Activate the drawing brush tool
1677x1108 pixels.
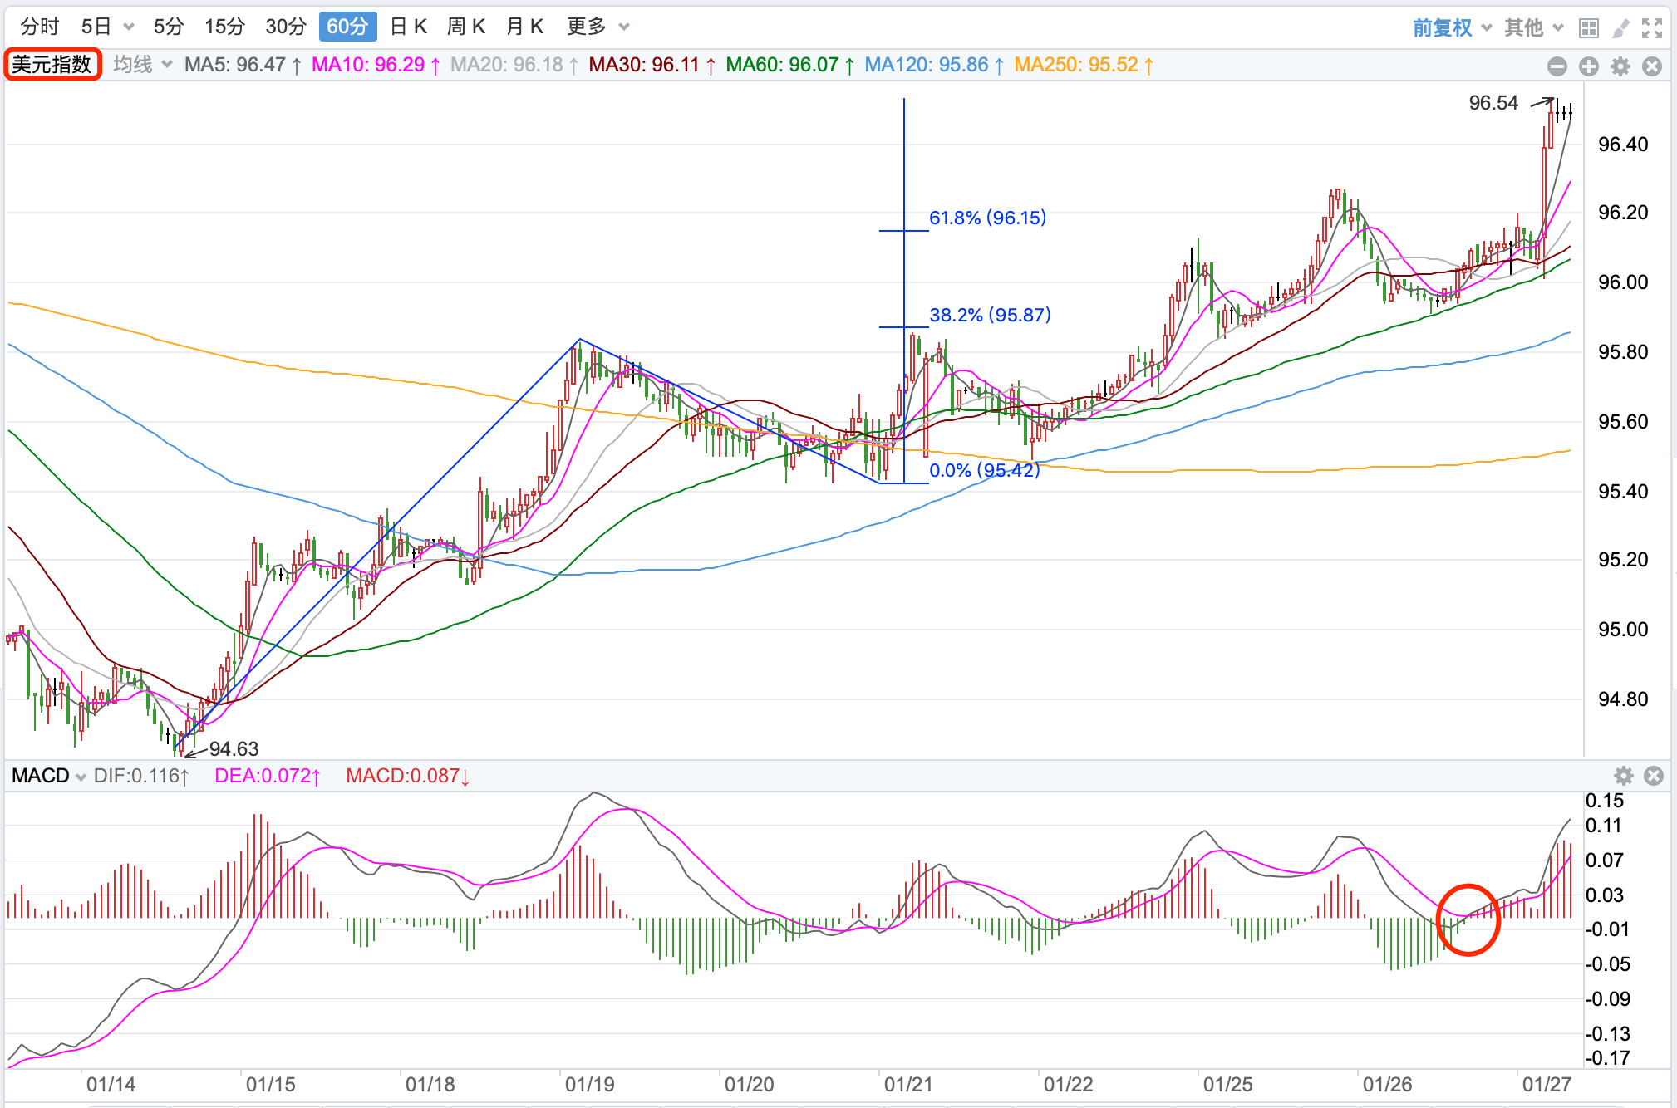[1620, 28]
